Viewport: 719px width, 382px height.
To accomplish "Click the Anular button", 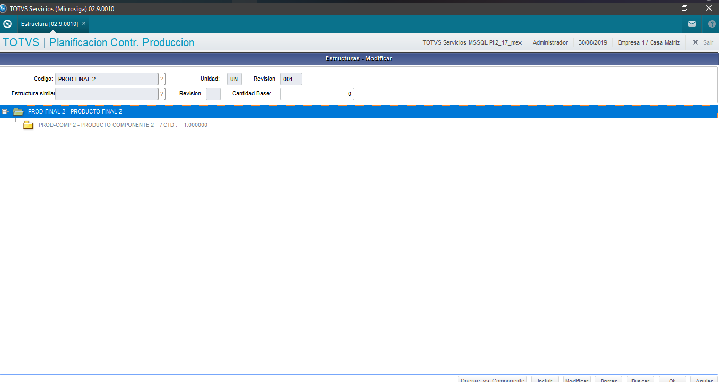I will (x=704, y=379).
